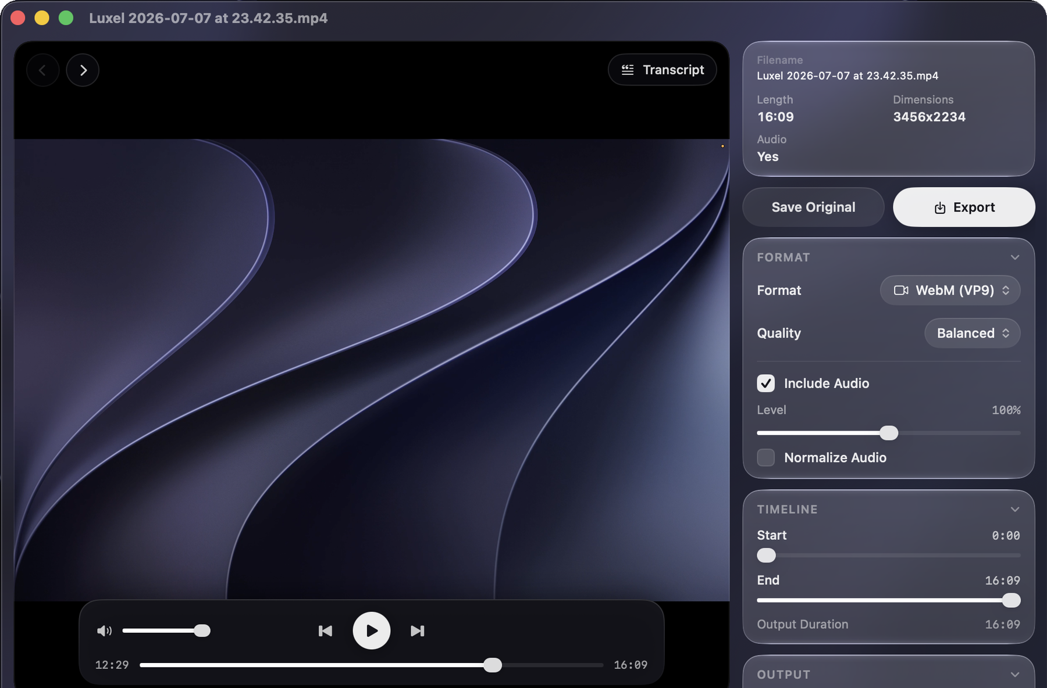The height and width of the screenshot is (688, 1047).
Task: Uncheck Include Audio
Action: (766, 383)
